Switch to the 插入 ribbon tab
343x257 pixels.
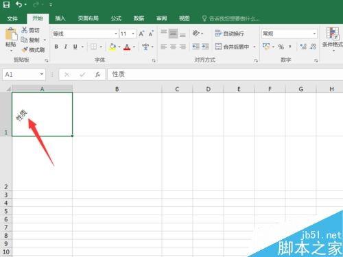pos(60,19)
